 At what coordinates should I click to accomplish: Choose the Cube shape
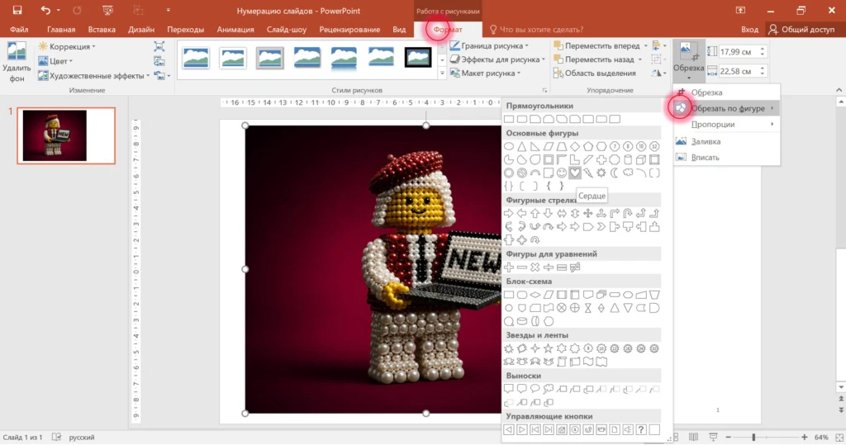[x=640, y=159]
